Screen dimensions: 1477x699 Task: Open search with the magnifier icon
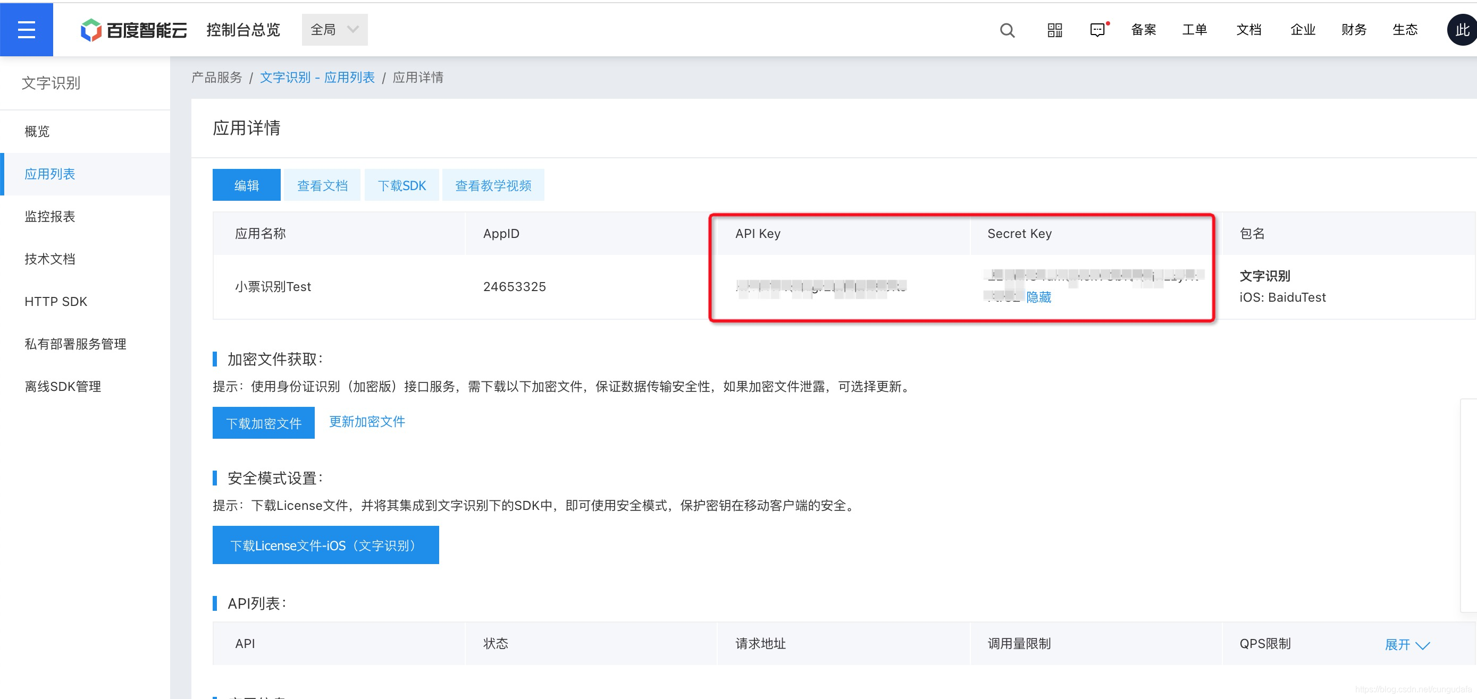[1007, 30]
